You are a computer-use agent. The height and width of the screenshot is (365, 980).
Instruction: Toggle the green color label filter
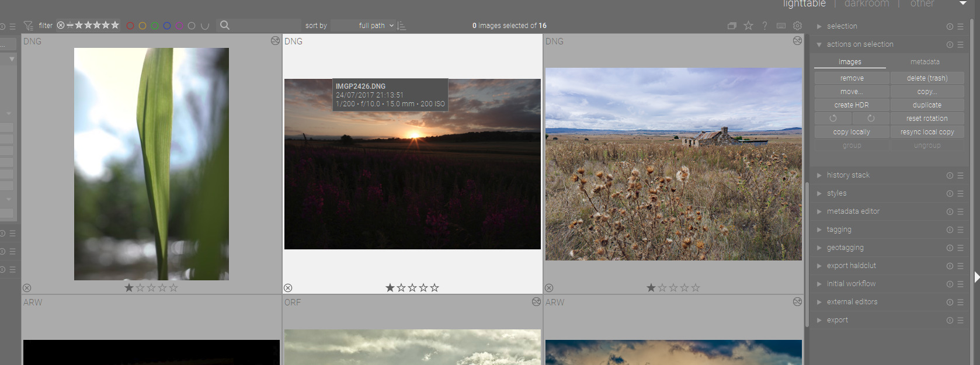[155, 26]
